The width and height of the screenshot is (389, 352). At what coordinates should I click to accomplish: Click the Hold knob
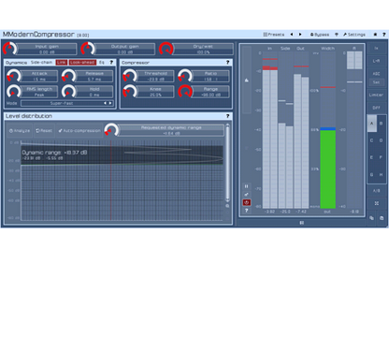[x=68, y=92]
